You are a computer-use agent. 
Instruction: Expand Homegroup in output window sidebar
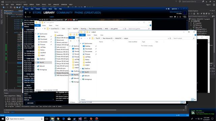(x=81, y=79)
